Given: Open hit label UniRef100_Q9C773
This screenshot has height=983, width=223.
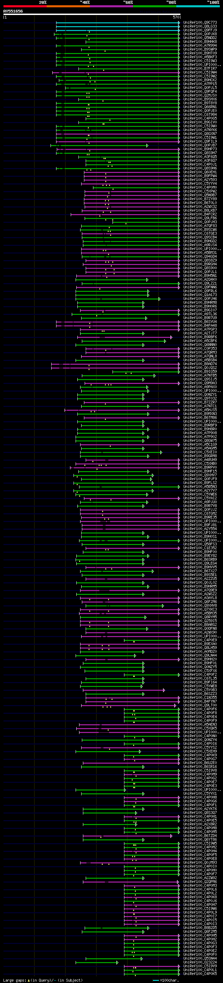Looking at the screenshot, I should click(200, 23).
